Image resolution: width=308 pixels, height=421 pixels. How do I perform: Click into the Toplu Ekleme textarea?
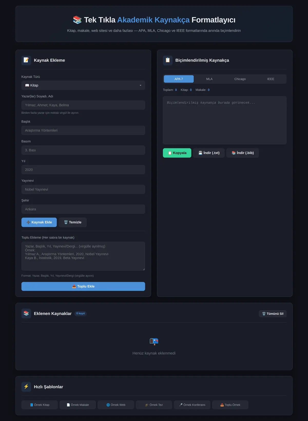tap(83, 256)
